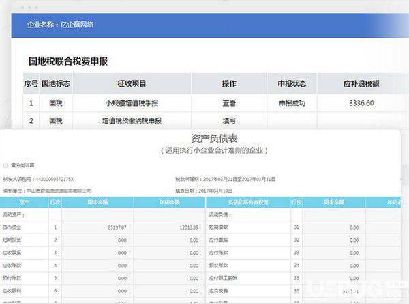Click the 应收股利 年初余额 field
The image size is (409, 304).
169,291
